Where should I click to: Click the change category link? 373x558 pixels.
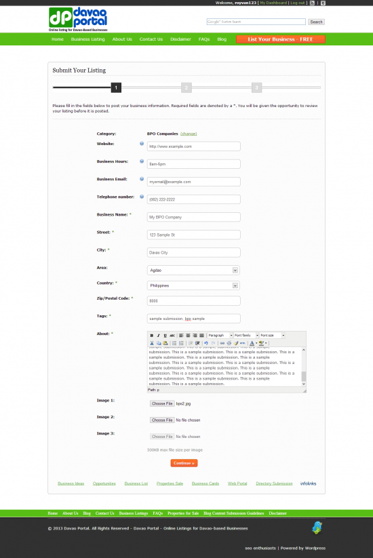[189, 134]
